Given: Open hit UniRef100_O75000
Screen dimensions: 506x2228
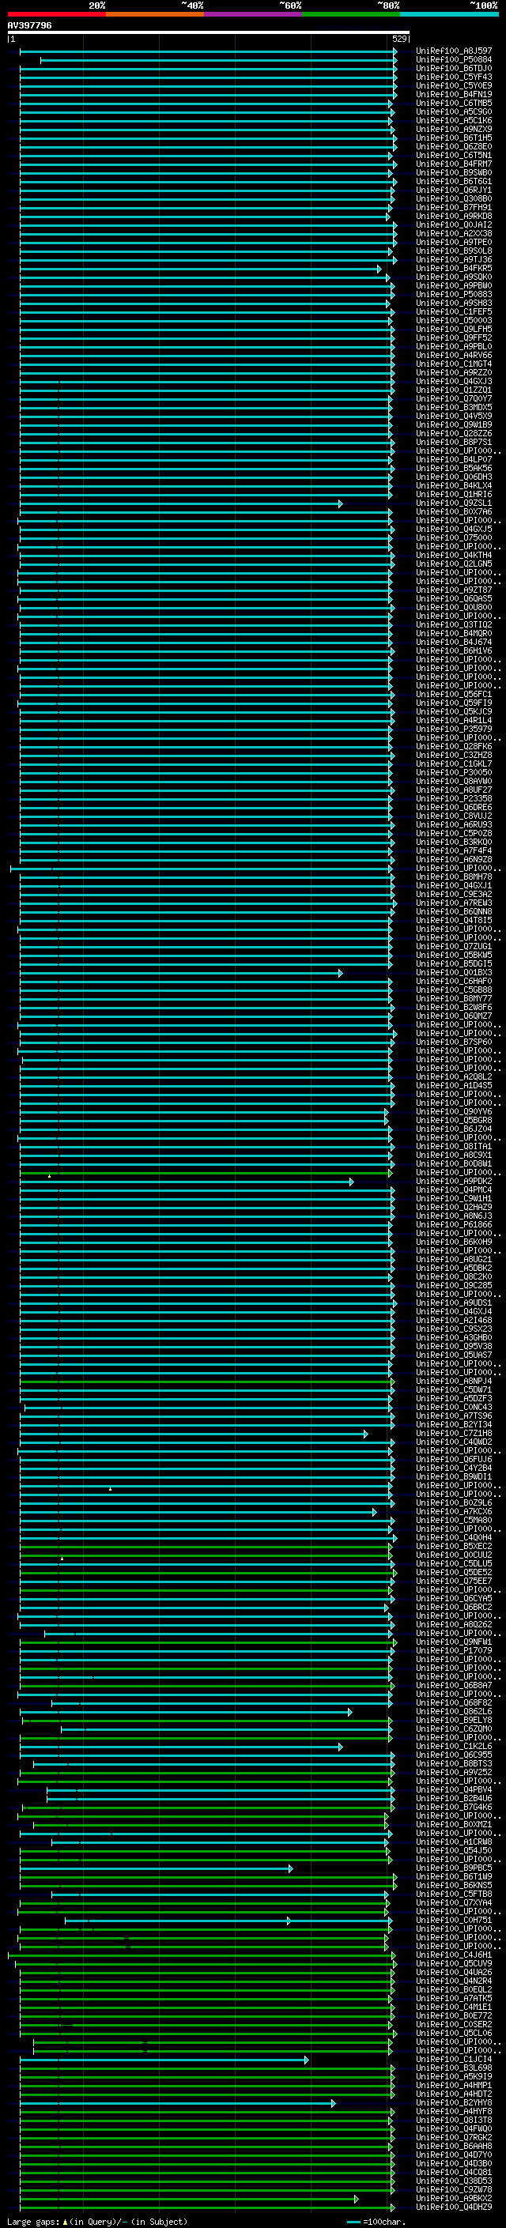Looking at the screenshot, I should tap(454, 538).
